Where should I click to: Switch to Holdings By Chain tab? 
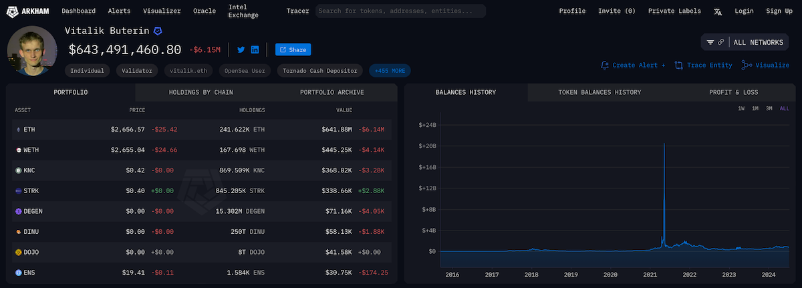click(x=200, y=92)
